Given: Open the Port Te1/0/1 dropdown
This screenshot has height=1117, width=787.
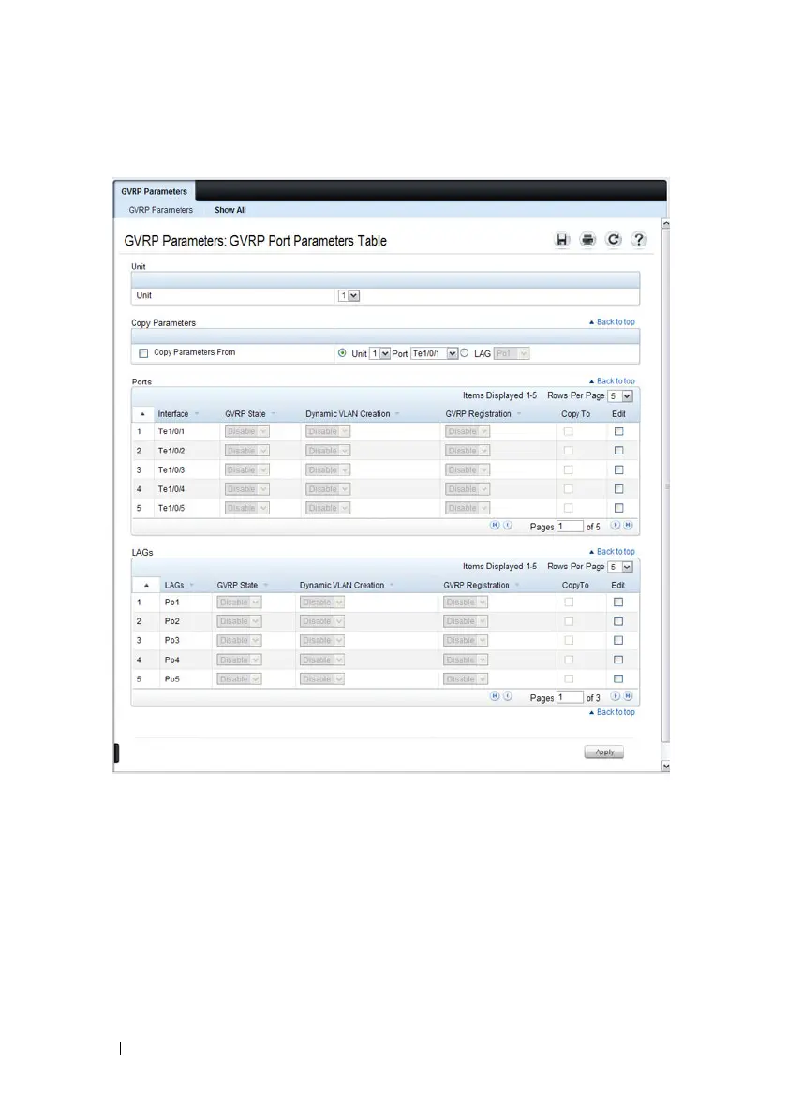Looking at the screenshot, I should [x=435, y=353].
